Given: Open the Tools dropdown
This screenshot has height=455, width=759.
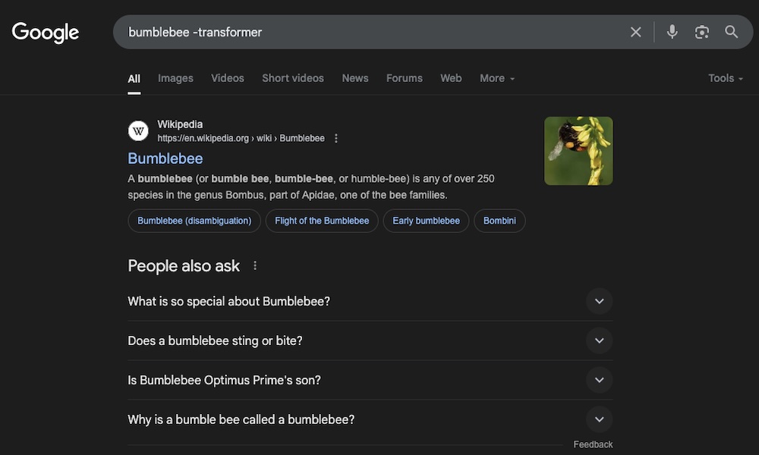Looking at the screenshot, I should pos(725,78).
